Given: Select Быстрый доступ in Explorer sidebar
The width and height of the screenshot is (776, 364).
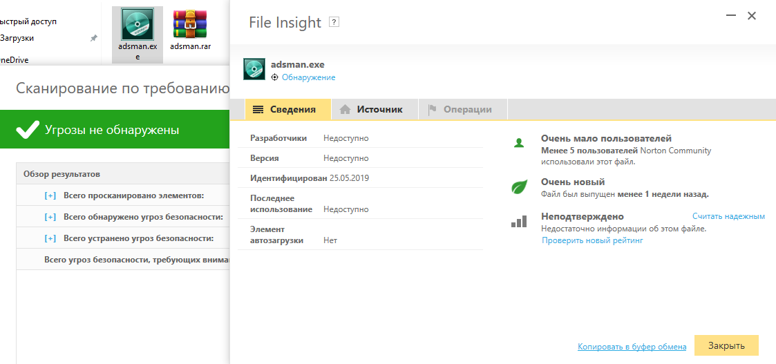Looking at the screenshot, I should [x=28, y=21].
